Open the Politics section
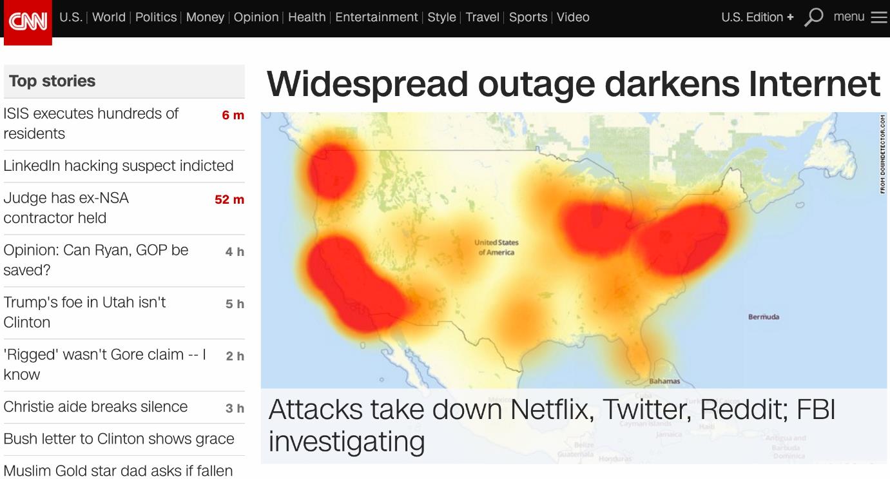The height and width of the screenshot is (479, 890). tap(156, 17)
